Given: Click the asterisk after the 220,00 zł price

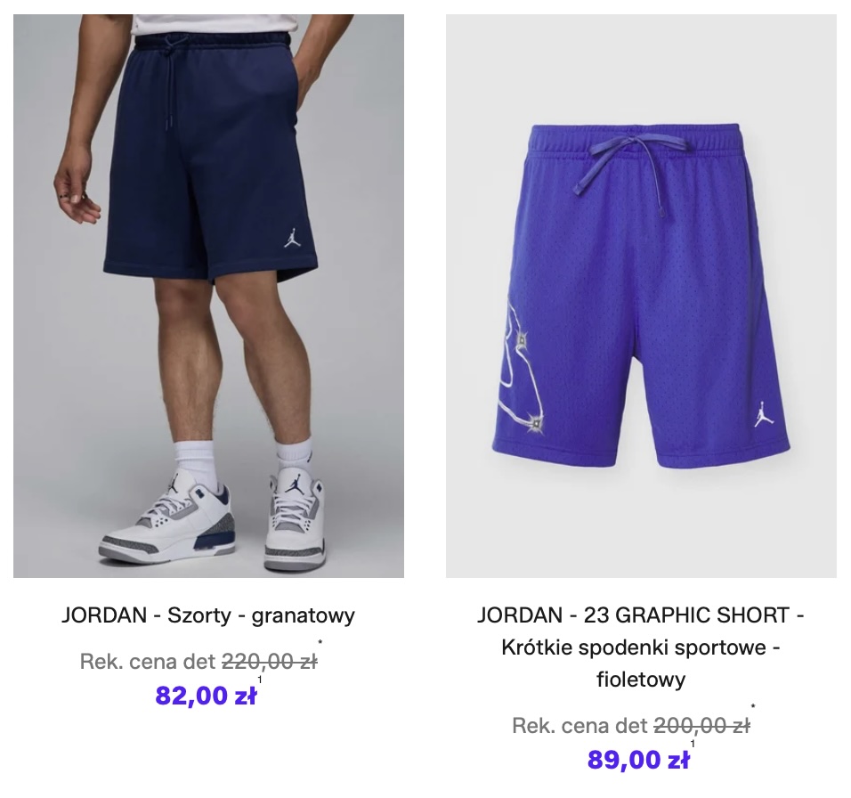Looking at the screenshot, I should pos(320,643).
